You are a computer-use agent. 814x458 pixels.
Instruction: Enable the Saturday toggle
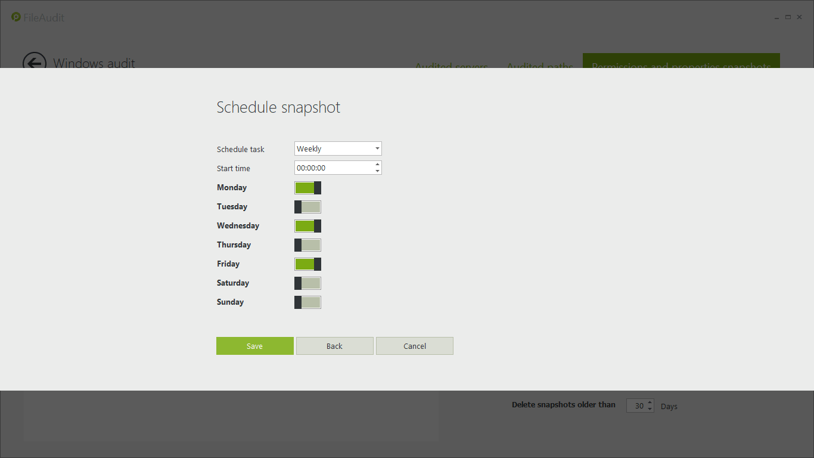coord(307,283)
